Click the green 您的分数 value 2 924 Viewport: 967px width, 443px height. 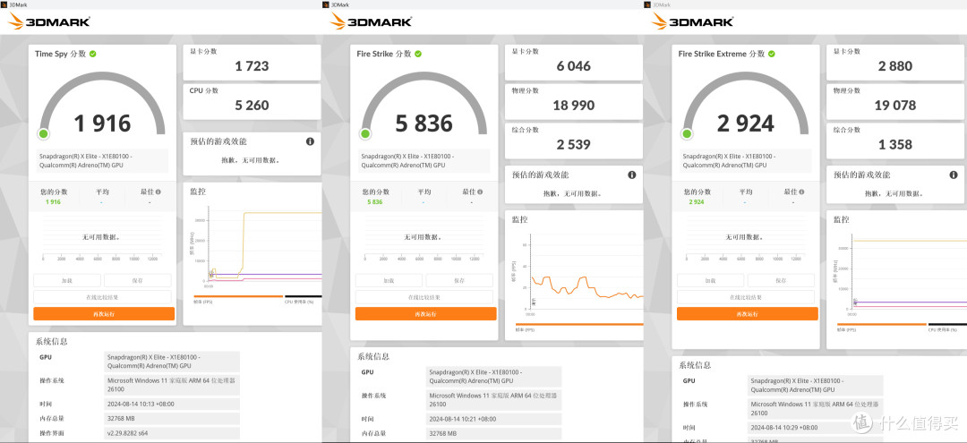pos(697,202)
